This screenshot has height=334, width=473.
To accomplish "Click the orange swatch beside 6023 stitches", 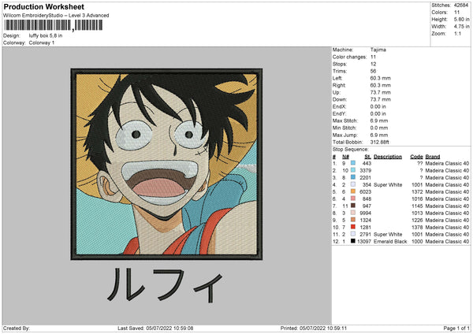I will (x=353, y=191).
